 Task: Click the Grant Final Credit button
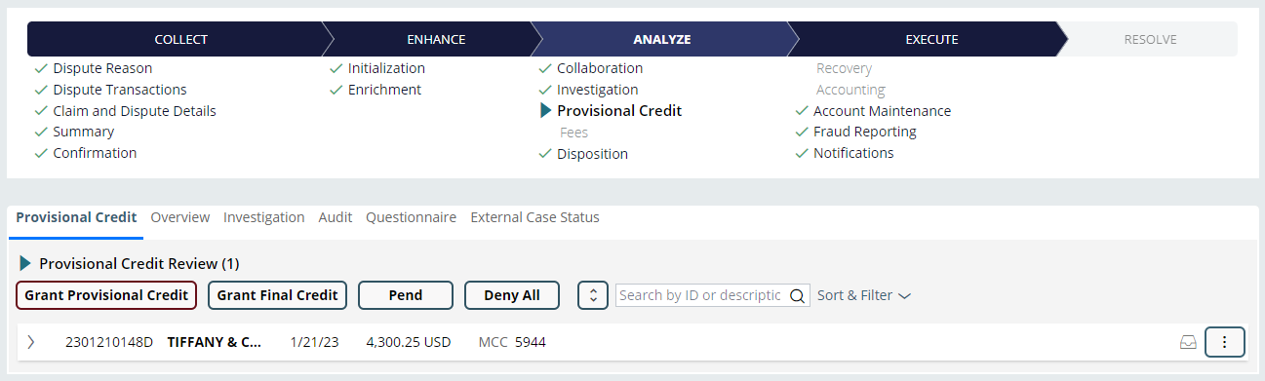point(277,295)
